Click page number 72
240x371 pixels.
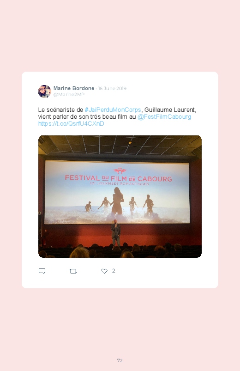point(120,360)
